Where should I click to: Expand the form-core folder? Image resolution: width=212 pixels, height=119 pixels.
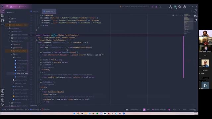coord(10,31)
